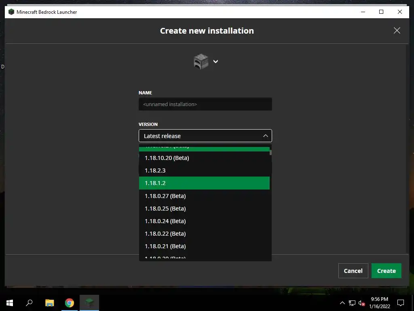Launch Google Chrome from taskbar
Image resolution: width=414 pixels, height=311 pixels.
click(x=70, y=303)
